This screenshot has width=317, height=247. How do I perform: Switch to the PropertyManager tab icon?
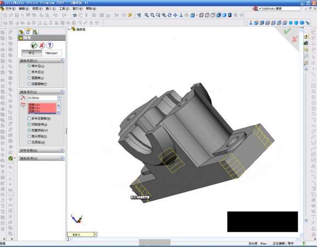[28, 32]
